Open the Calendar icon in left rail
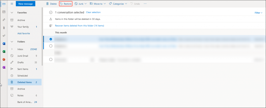 point(4,12)
